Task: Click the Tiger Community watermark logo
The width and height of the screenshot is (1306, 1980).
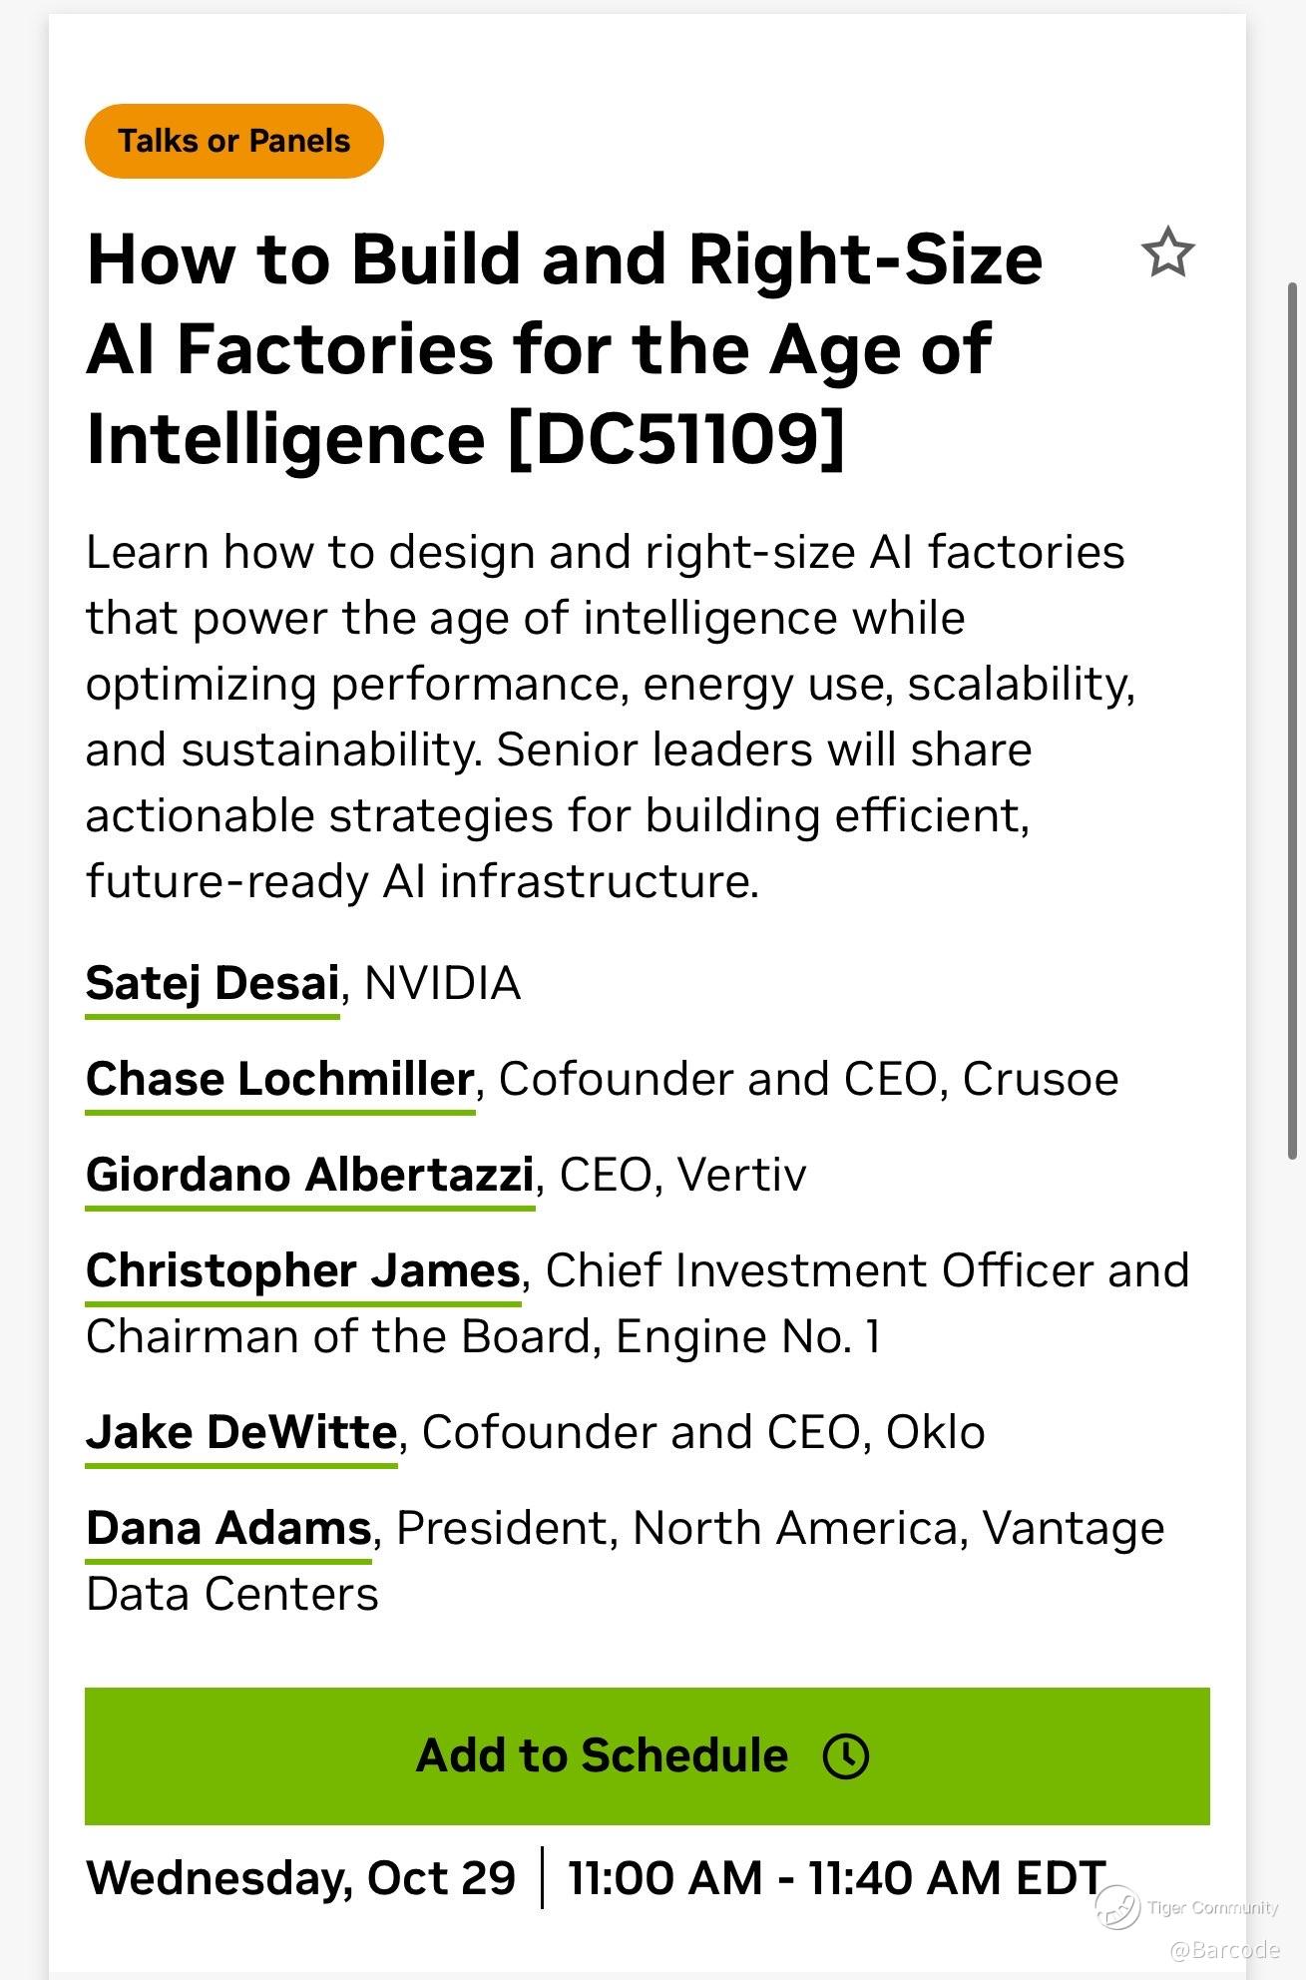Action: click(1117, 1907)
